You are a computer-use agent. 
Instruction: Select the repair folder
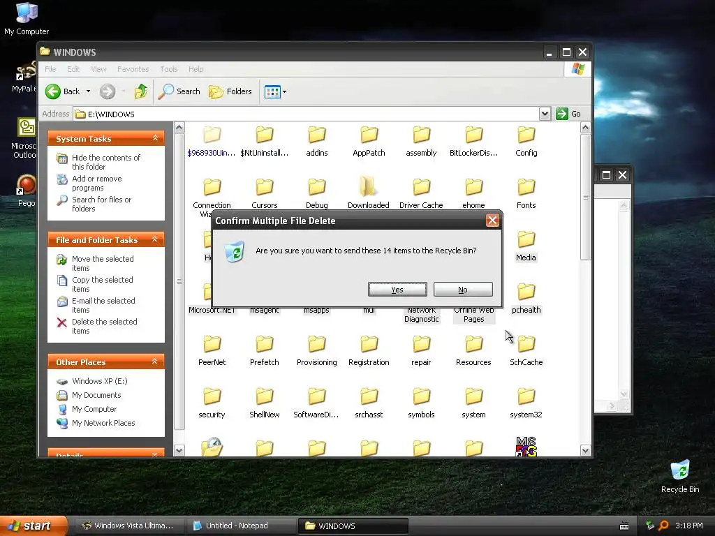[x=421, y=352]
